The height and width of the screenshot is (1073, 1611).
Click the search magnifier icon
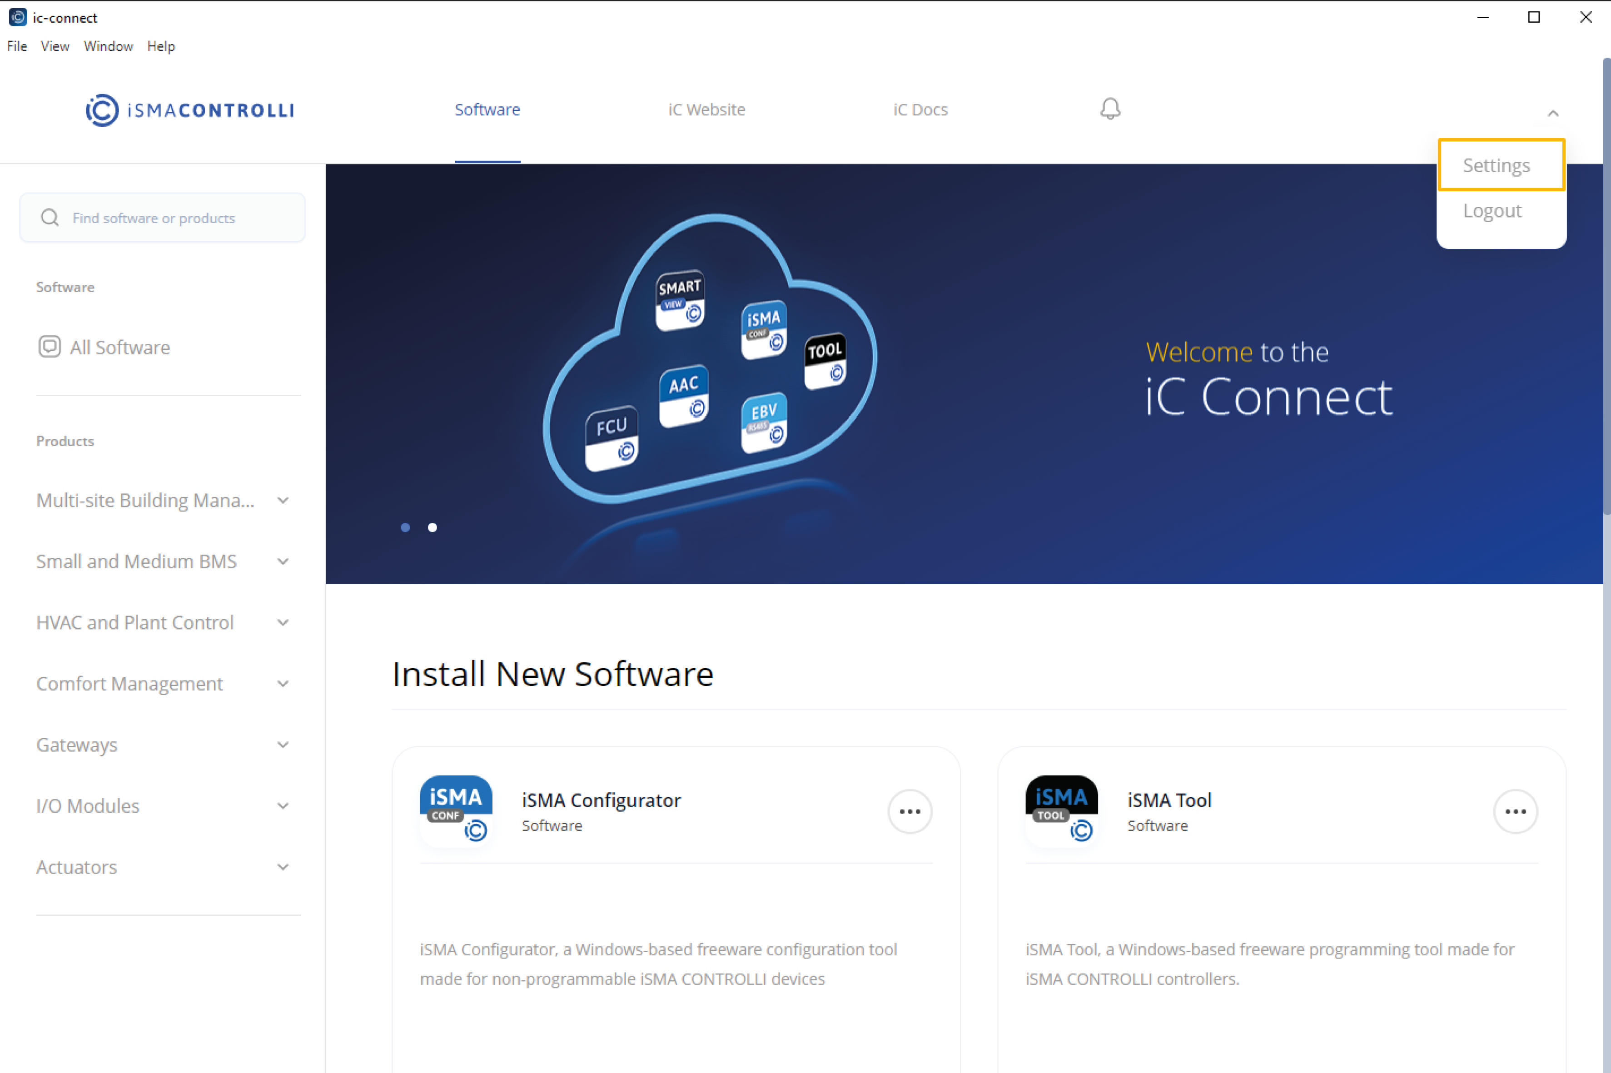coord(49,218)
